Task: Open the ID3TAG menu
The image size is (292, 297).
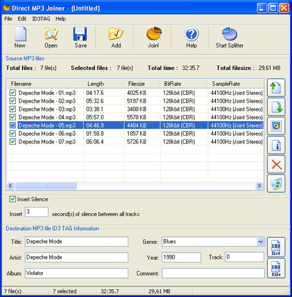Action: (x=41, y=19)
